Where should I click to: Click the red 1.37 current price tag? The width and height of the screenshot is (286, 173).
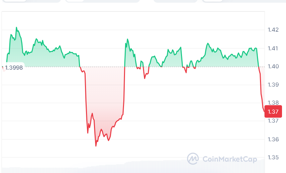coord(273,111)
